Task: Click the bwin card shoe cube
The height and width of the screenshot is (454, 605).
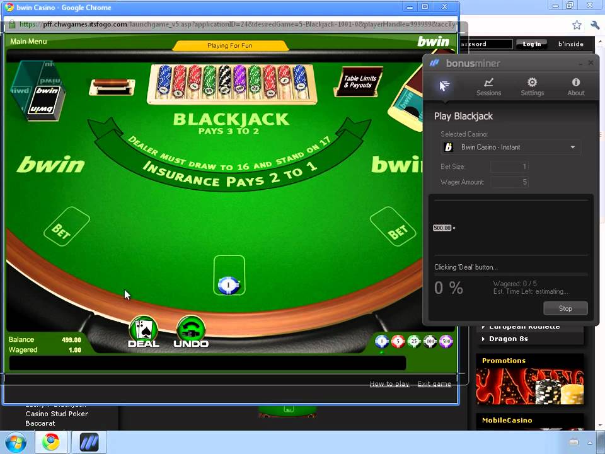Action: (37, 90)
